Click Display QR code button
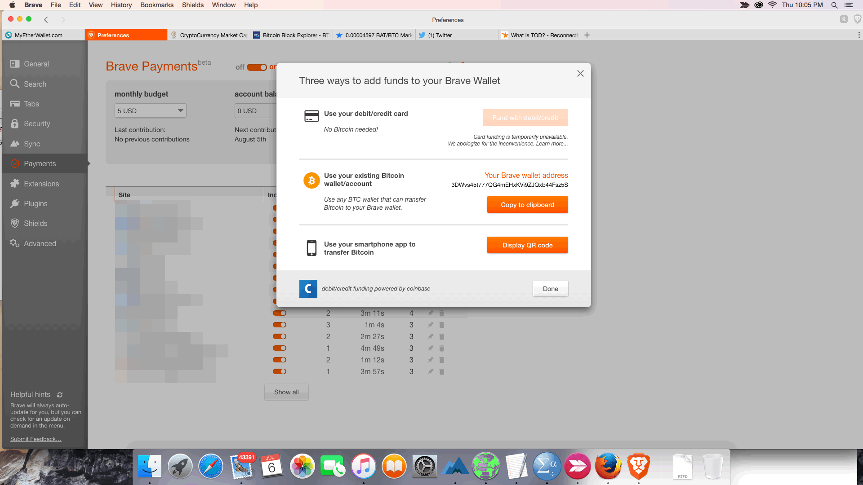863x485 pixels. click(x=527, y=245)
